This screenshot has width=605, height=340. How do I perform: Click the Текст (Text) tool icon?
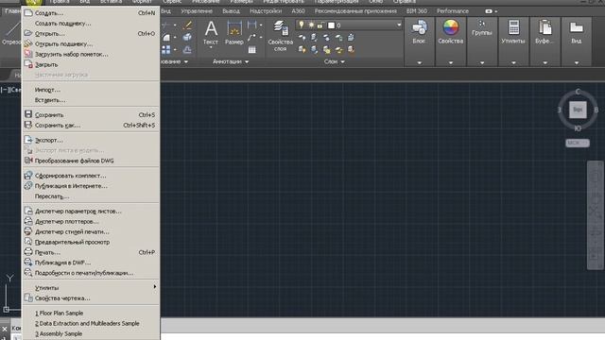[211, 29]
